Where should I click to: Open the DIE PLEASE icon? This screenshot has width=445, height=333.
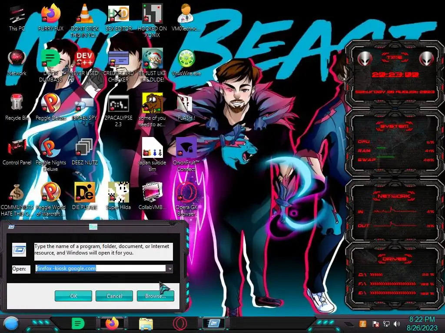pyautogui.click(x=84, y=196)
